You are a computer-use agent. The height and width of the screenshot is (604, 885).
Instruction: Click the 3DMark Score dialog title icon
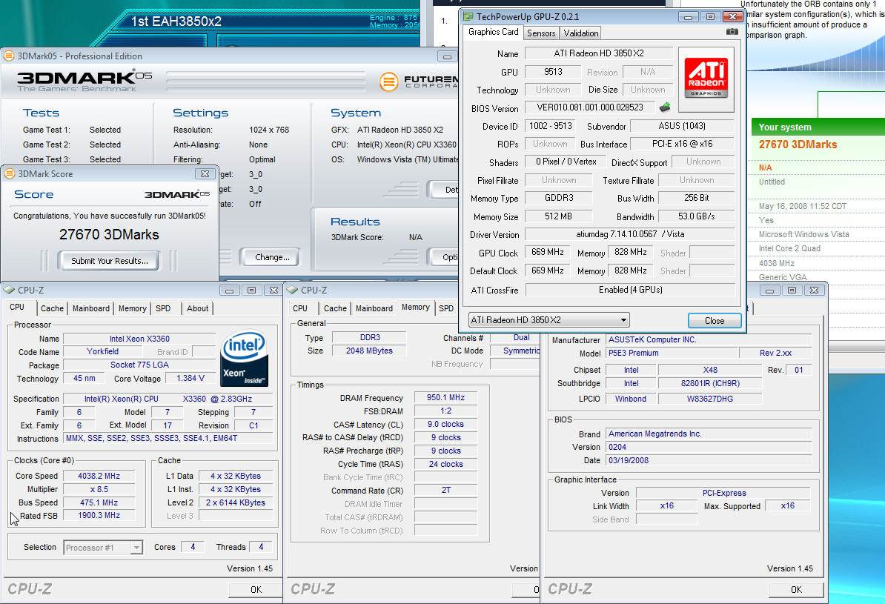(x=10, y=174)
